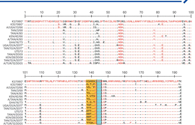Click A/UGA/13/66 label in the 1–100 block

tap(15, 27)
